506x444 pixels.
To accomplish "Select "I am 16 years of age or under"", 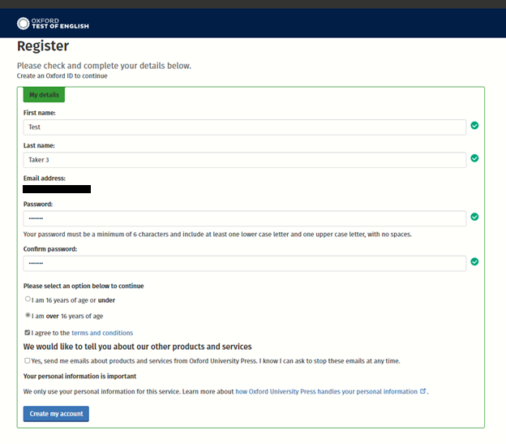I will pos(28,300).
